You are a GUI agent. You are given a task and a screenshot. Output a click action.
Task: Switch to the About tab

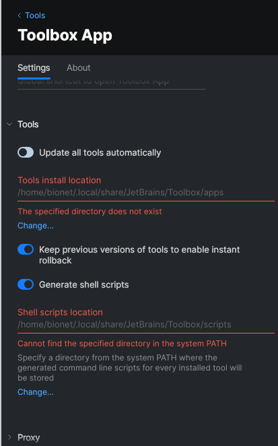[x=79, y=67]
